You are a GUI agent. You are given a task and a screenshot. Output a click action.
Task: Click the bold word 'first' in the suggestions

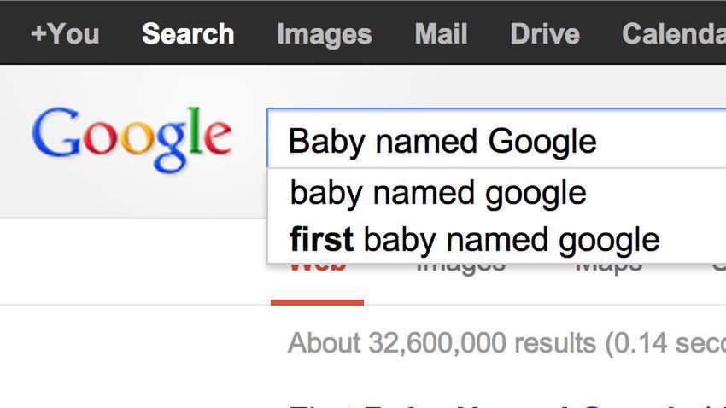(321, 239)
